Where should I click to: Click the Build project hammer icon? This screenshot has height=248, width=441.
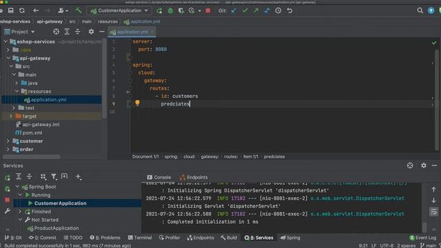click(x=79, y=11)
